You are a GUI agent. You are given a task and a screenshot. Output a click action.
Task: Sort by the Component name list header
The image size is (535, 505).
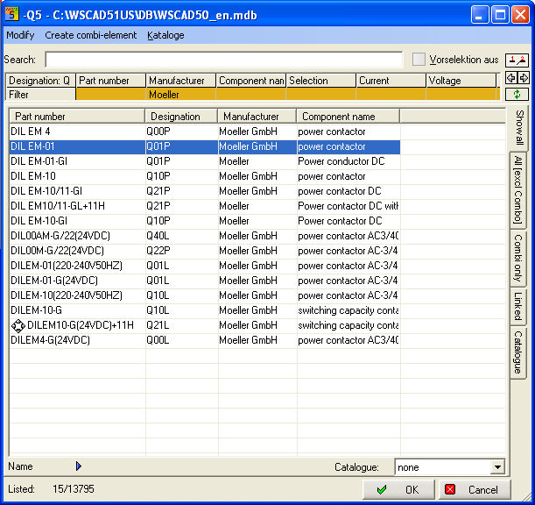tap(348, 117)
